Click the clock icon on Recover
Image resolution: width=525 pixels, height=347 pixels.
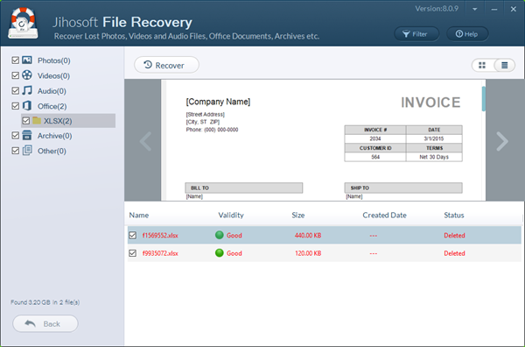pyautogui.click(x=148, y=65)
